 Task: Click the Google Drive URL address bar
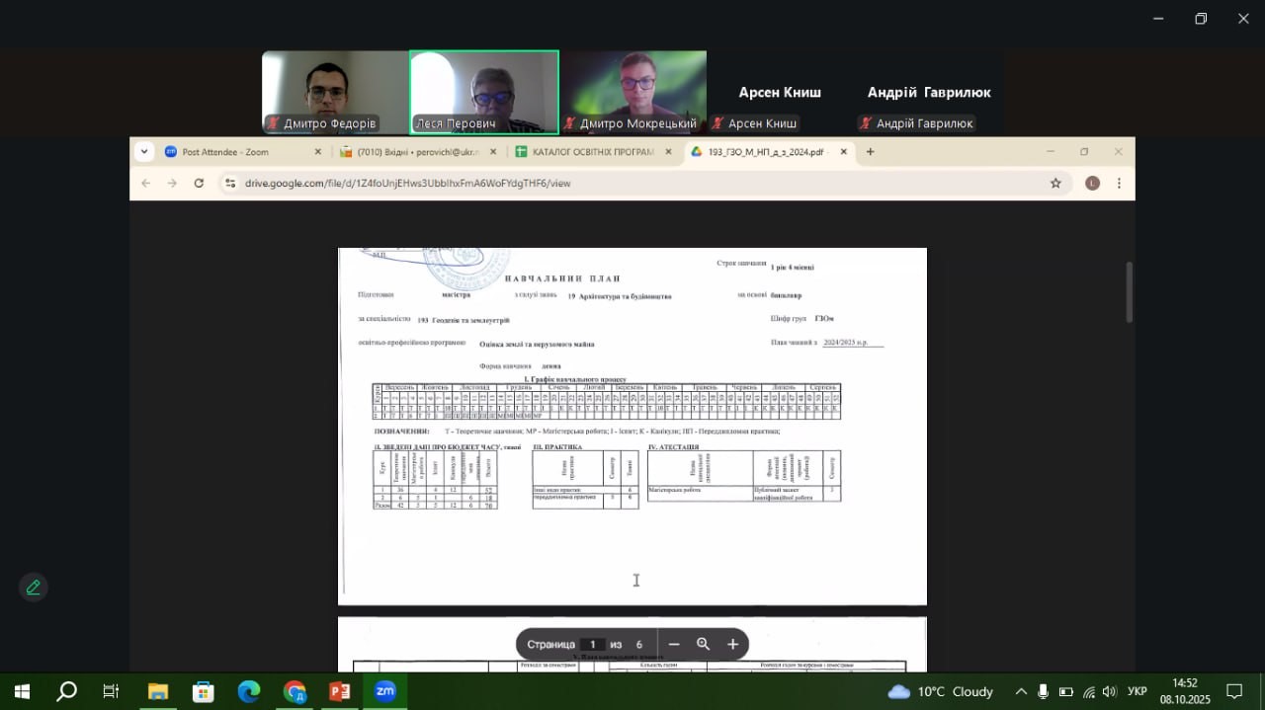click(x=632, y=183)
